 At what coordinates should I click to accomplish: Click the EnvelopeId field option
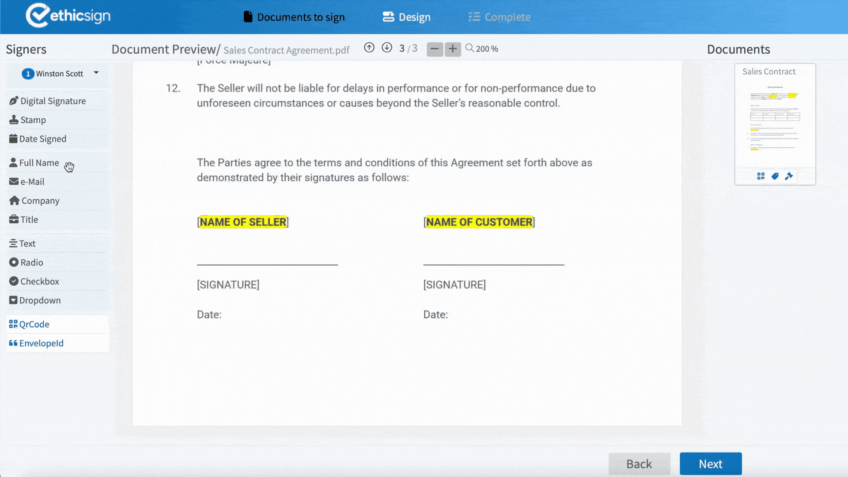pyautogui.click(x=36, y=344)
